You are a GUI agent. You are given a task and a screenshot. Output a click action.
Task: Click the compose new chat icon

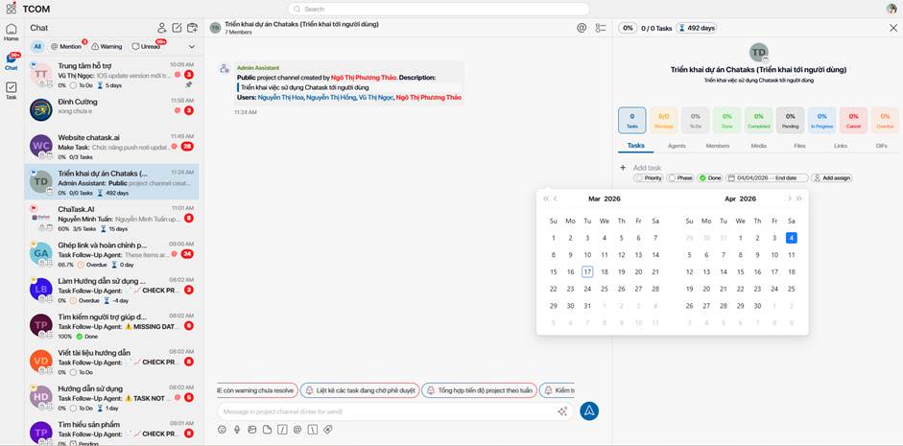point(178,28)
